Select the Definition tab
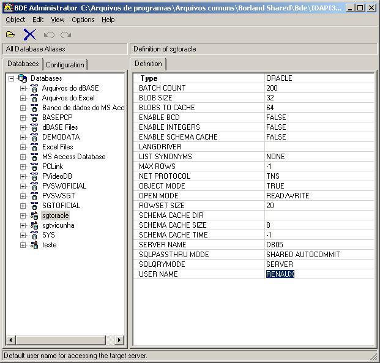Viewport: 380px width, 363px height. [x=148, y=64]
